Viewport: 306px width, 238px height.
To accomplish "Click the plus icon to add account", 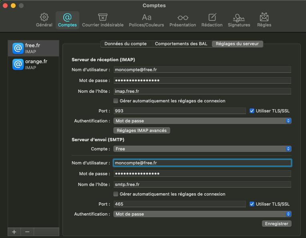I will (14, 232).
